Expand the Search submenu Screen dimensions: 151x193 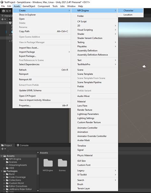tap(94, 180)
